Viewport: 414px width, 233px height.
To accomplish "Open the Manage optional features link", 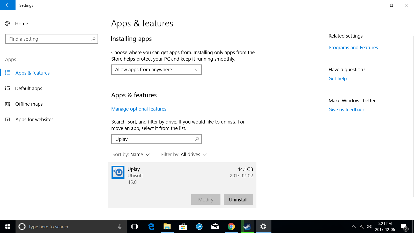I will click(x=139, y=109).
